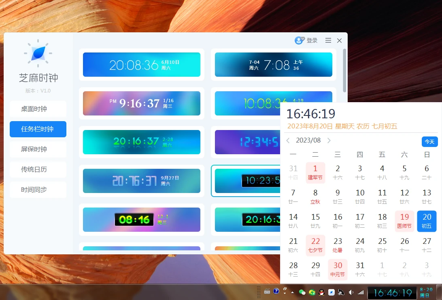Viewport: 442px width, 300px height.
Task: Go to previous month in calendar
Action: click(x=288, y=141)
